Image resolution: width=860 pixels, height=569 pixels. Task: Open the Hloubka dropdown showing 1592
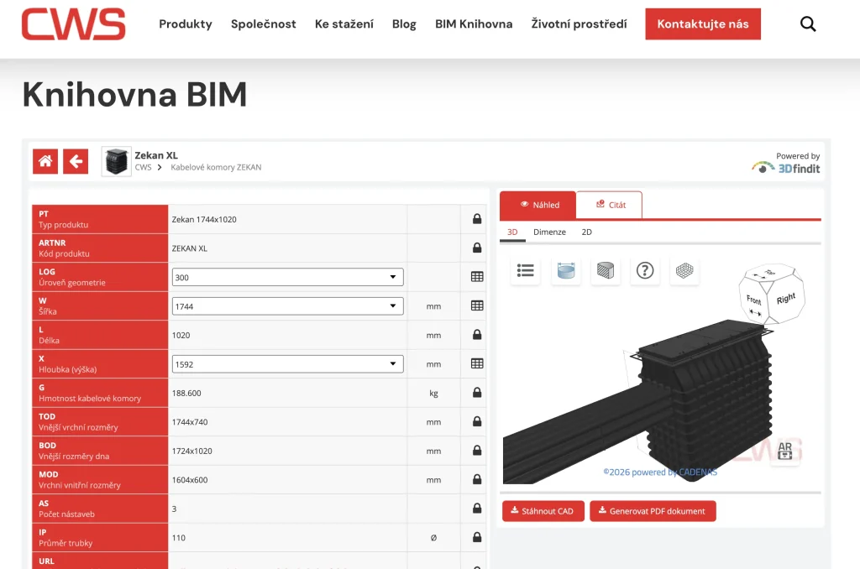[x=288, y=364]
